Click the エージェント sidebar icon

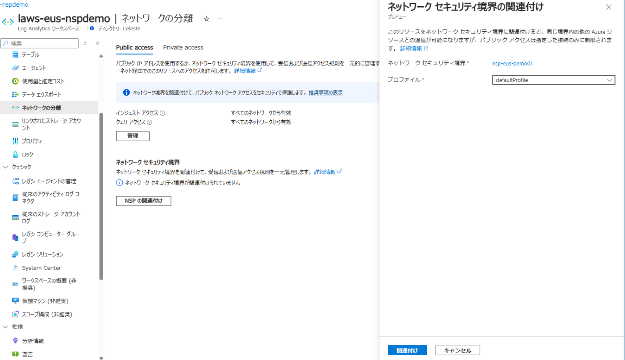(x=15, y=68)
